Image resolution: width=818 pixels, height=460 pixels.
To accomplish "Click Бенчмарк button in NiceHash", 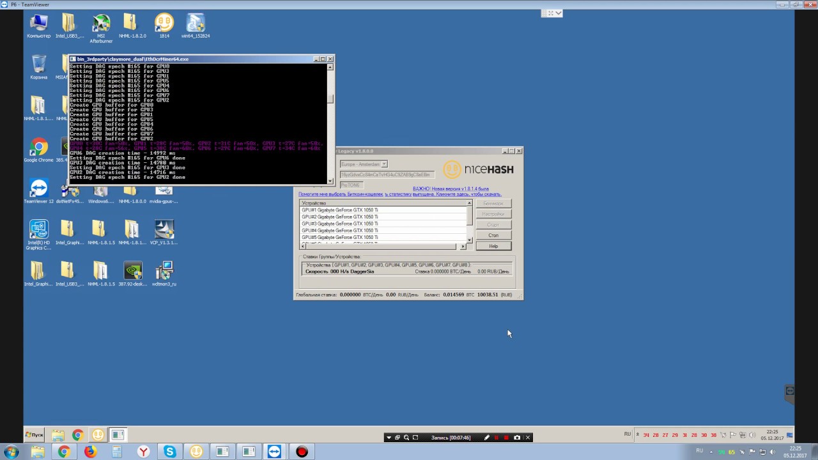I will [493, 203].
